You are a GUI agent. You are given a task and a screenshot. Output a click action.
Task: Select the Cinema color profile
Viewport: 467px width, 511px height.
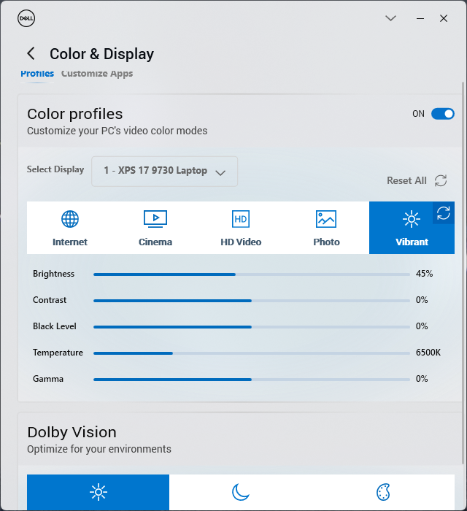pos(155,228)
